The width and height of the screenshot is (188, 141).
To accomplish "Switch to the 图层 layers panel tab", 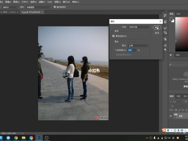I will (x=171, y=96).
